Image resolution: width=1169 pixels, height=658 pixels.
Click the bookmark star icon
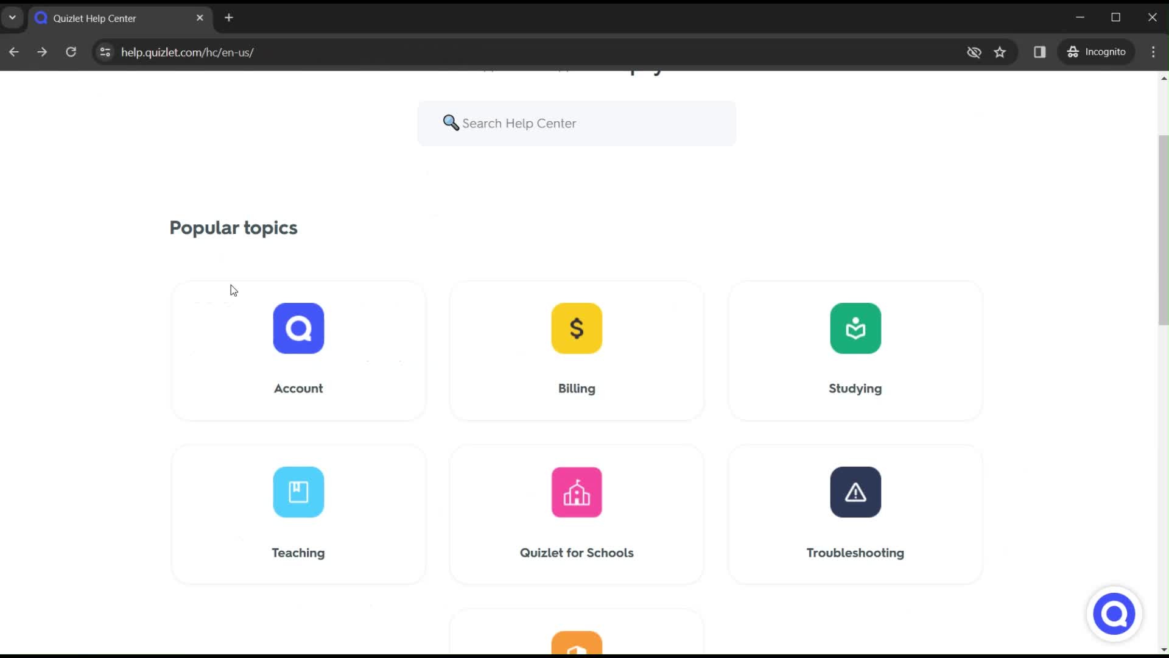point(1000,51)
